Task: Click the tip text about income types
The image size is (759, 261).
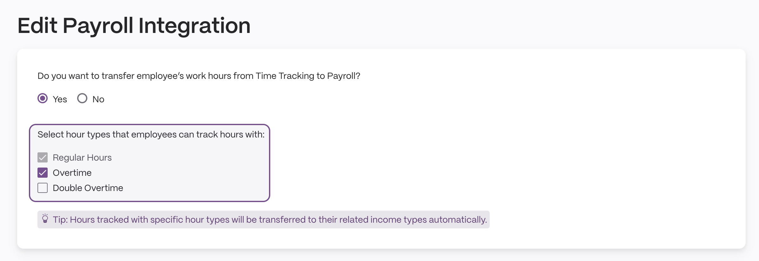Action: [x=270, y=220]
